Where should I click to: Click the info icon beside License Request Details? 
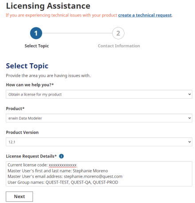tap(61, 156)
